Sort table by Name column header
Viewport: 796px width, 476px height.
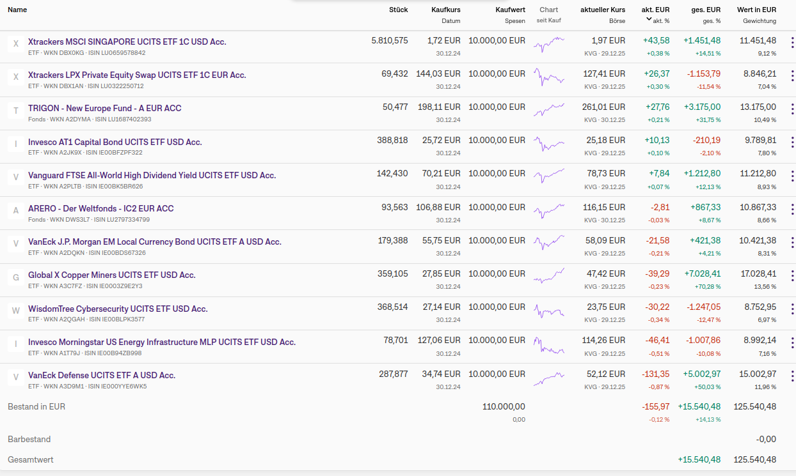[x=17, y=10]
